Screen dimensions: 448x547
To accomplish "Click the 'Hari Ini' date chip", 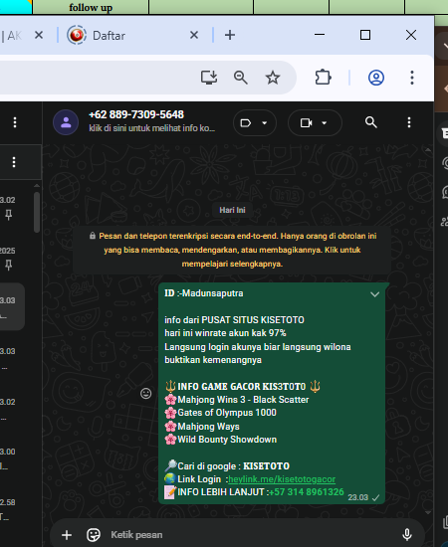I will pyautogui.click(x=232, y=210).
